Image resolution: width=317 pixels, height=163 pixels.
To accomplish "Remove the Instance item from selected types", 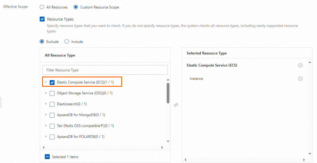I will 300,79.
